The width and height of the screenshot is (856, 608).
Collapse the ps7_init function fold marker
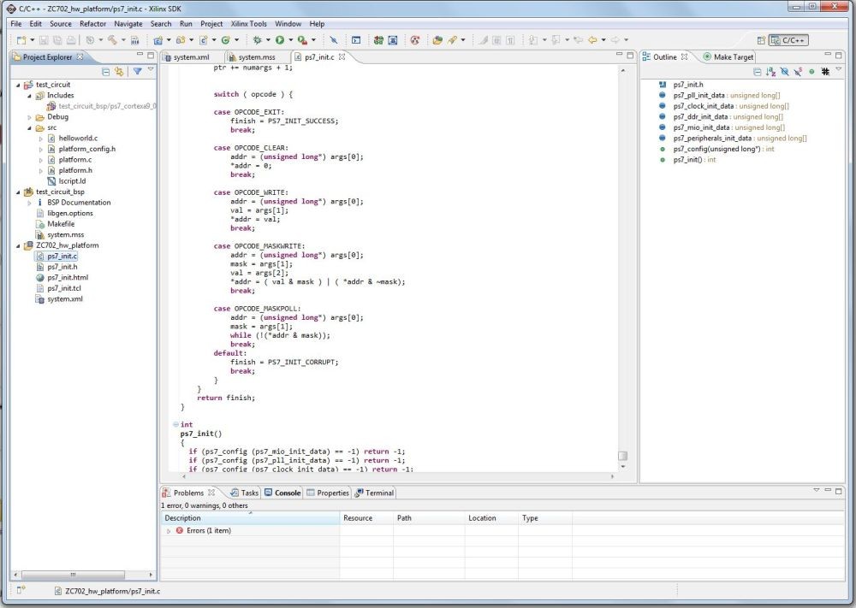[x=175, y=424]
